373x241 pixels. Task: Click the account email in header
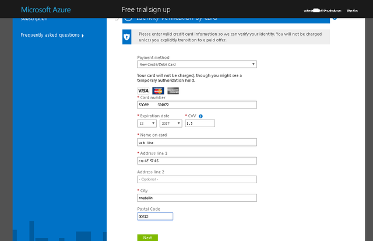(322, 11)
